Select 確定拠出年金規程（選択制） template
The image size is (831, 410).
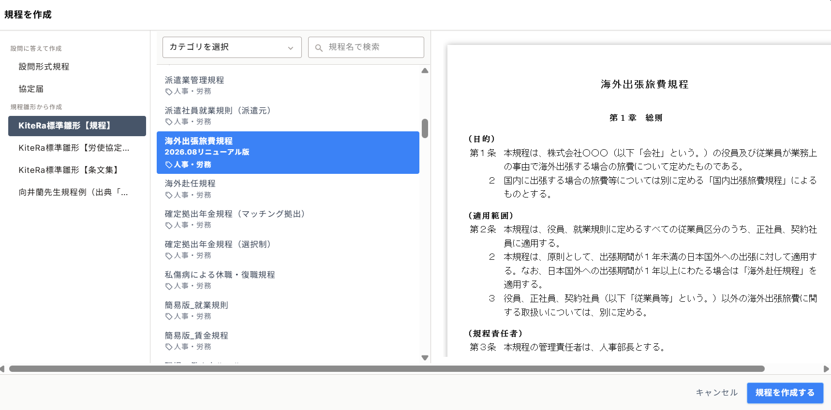[x=288, y=250]
